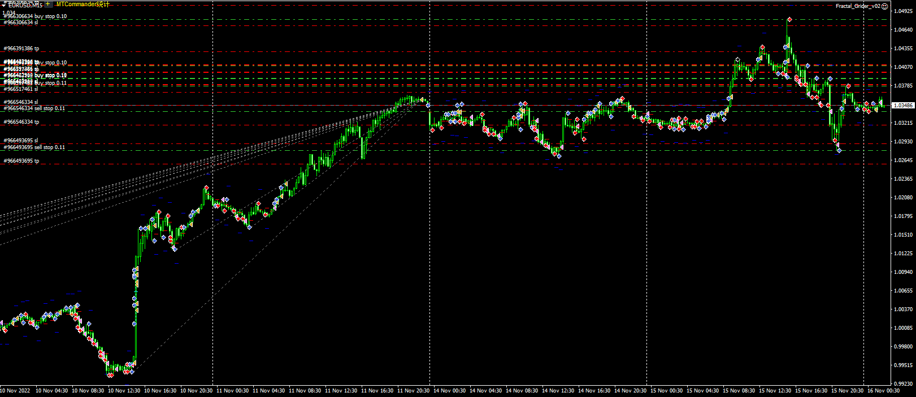916x397 pixels.
Task: Click the 1.01510 price scale value
Action: pos(903,235)
